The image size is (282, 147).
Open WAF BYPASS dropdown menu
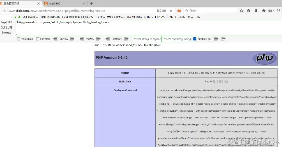116,17
